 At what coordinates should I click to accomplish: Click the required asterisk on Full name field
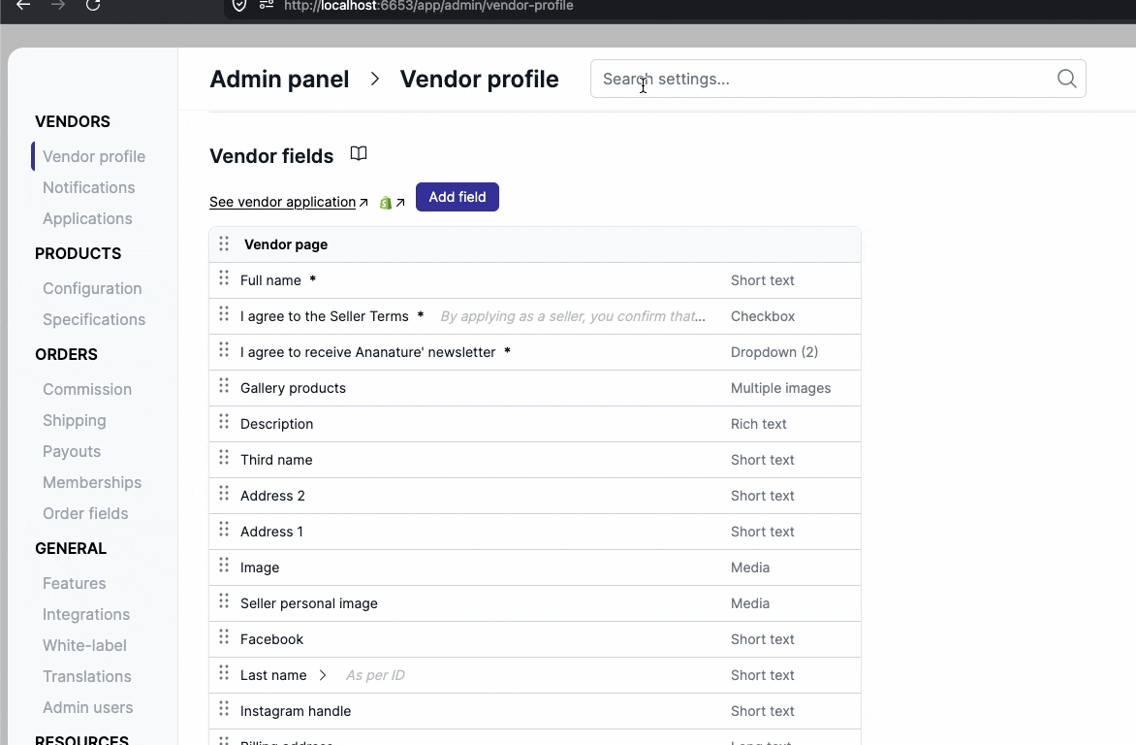point(312,279)
